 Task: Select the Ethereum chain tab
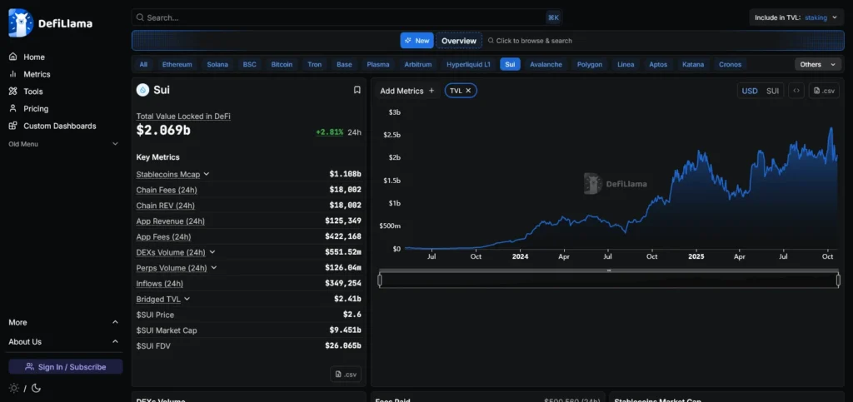(x=177, y=64)
